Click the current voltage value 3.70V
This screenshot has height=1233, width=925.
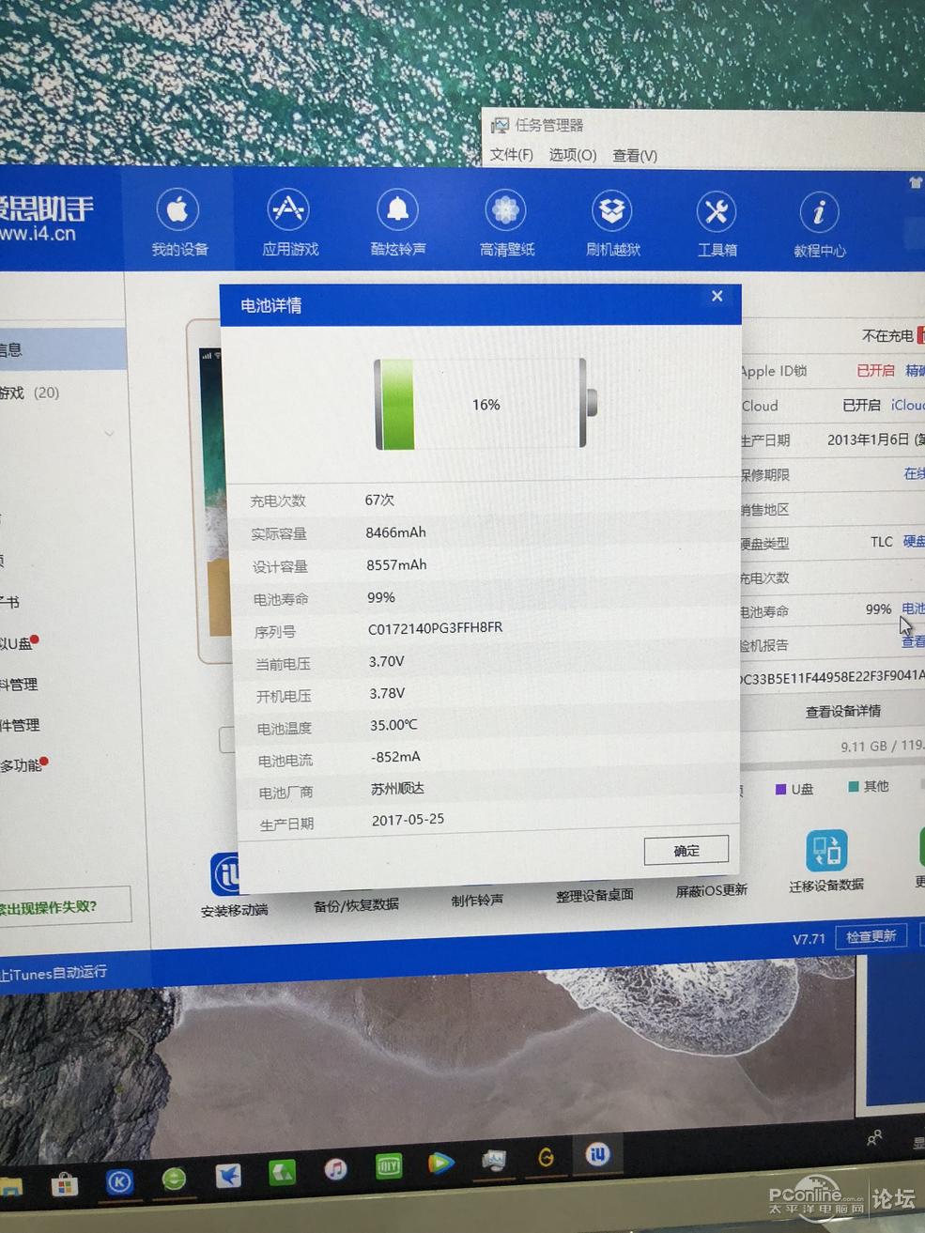pos(386,661)
